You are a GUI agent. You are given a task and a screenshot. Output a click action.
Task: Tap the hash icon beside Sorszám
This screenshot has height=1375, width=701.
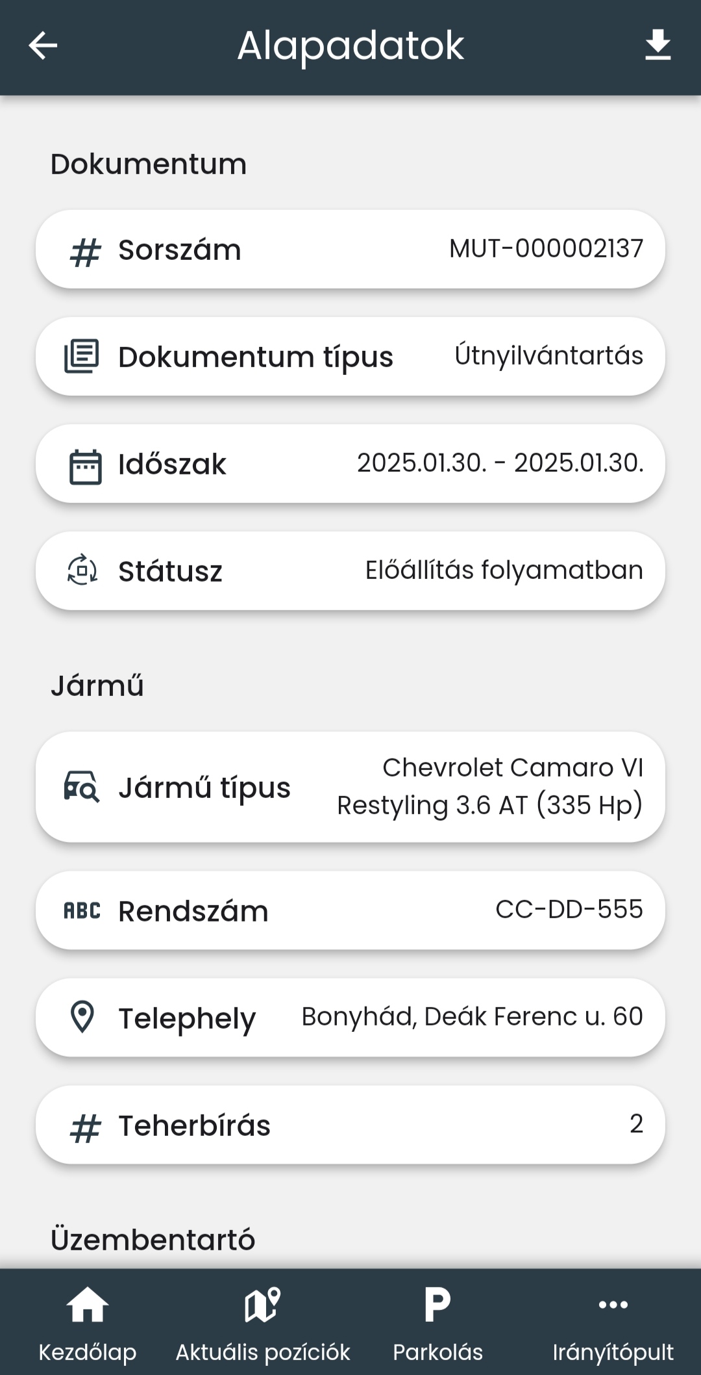point(85,251)
